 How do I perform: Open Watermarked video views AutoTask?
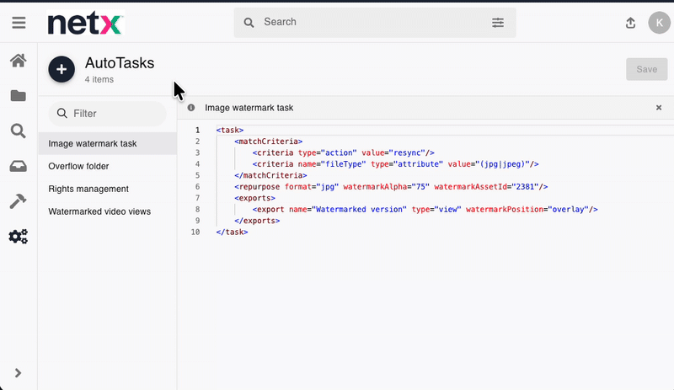pos(99,211)
